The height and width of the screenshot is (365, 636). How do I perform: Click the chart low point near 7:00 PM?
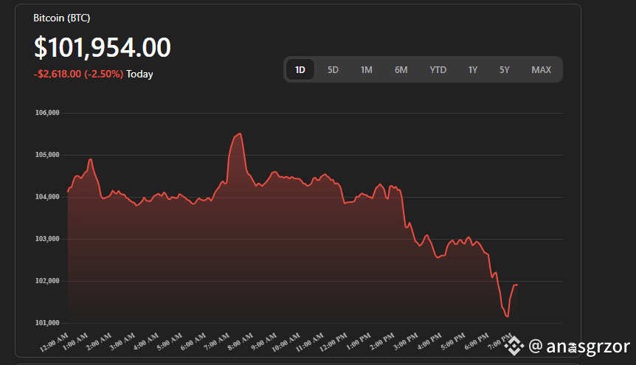pyautogui.click(x=508, y=317)
